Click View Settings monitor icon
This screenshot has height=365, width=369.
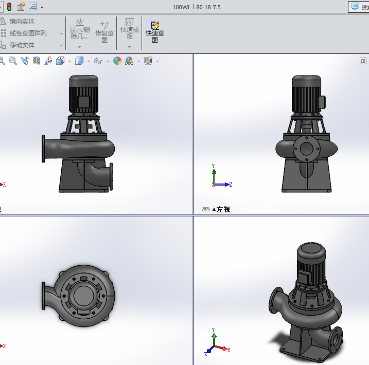click(148, 61)
